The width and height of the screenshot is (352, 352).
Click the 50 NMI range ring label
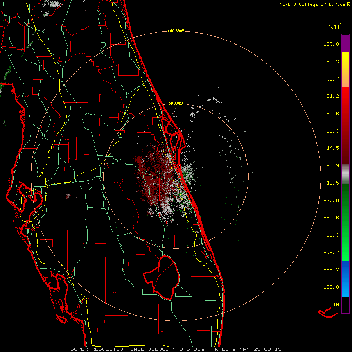click(x=176, y=104)
